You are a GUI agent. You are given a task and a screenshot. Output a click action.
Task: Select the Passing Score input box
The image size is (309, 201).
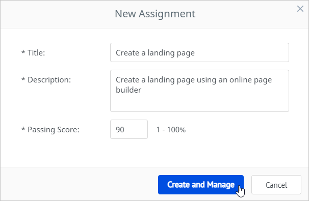pyautogui.click(x=129, y=129)
